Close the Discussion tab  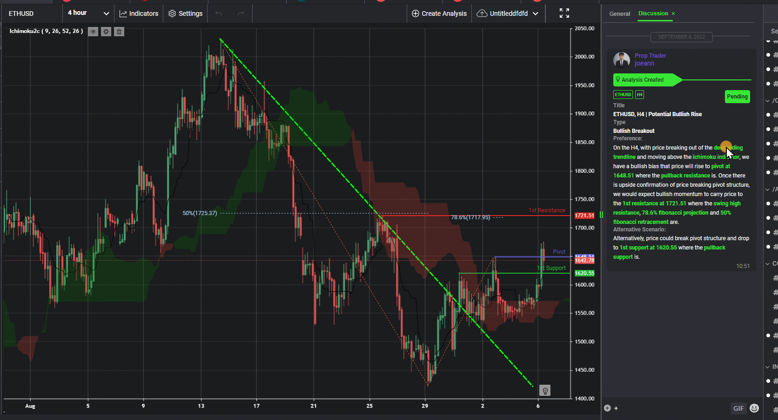coord(673,13)
